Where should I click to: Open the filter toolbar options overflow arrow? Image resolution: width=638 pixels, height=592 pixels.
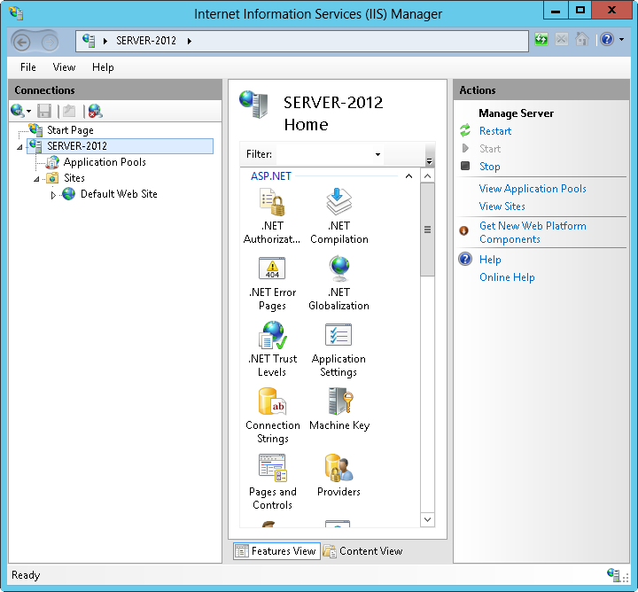[x=429, y=161]
